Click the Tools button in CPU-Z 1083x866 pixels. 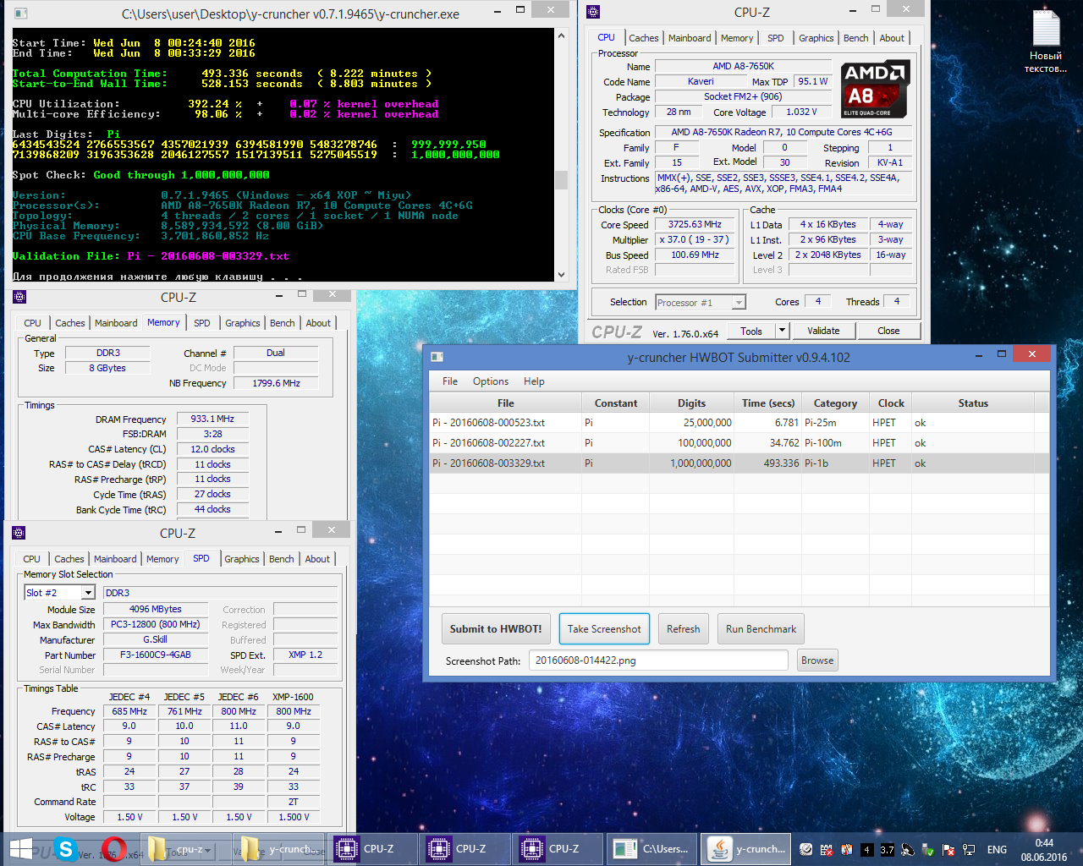[751, 331]
